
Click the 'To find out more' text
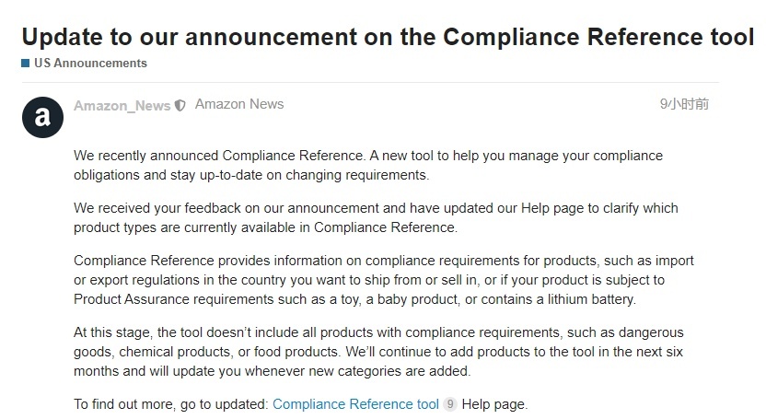click(x=171, y=404)
